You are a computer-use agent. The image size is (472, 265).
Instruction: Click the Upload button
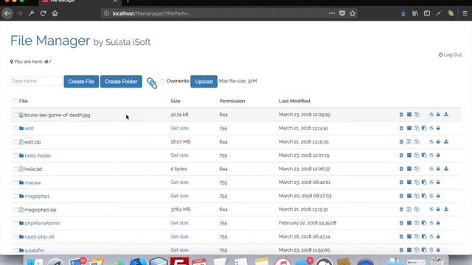coord(204,82)
